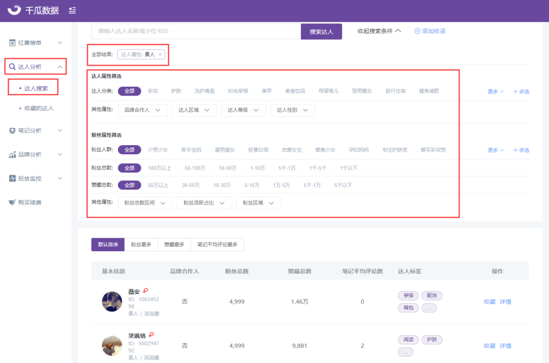Sort by 赞藏最多 tab
The height and width of the screenshot is (363, 549).
pos(174,244)
